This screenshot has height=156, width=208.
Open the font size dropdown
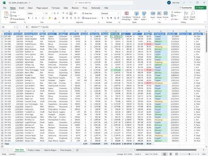[51, 13]
